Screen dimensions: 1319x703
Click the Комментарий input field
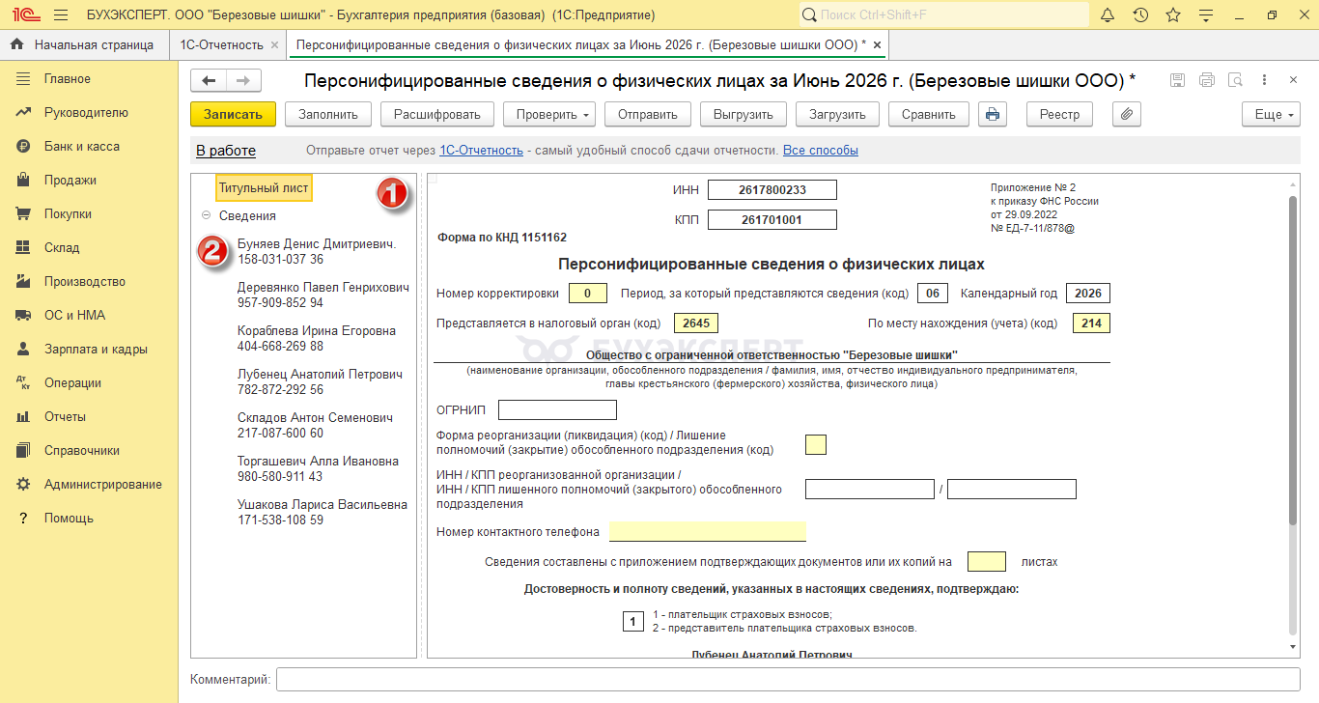(788, 680)
